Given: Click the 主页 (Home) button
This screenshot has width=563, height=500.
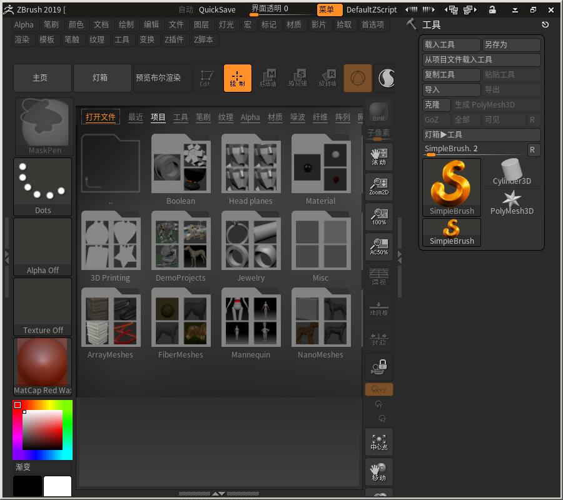Looking at the screenshot, I should tap(43, 78).
